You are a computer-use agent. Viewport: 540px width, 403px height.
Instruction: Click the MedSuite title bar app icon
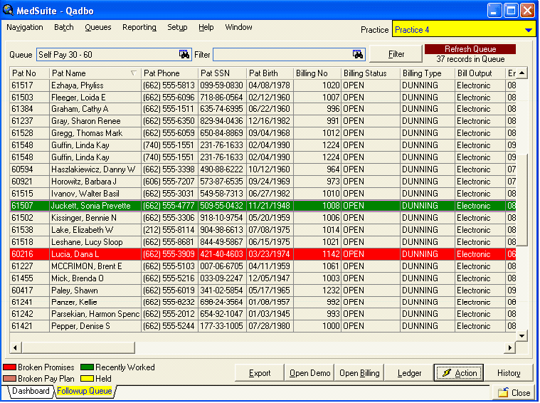pos(8,10)
